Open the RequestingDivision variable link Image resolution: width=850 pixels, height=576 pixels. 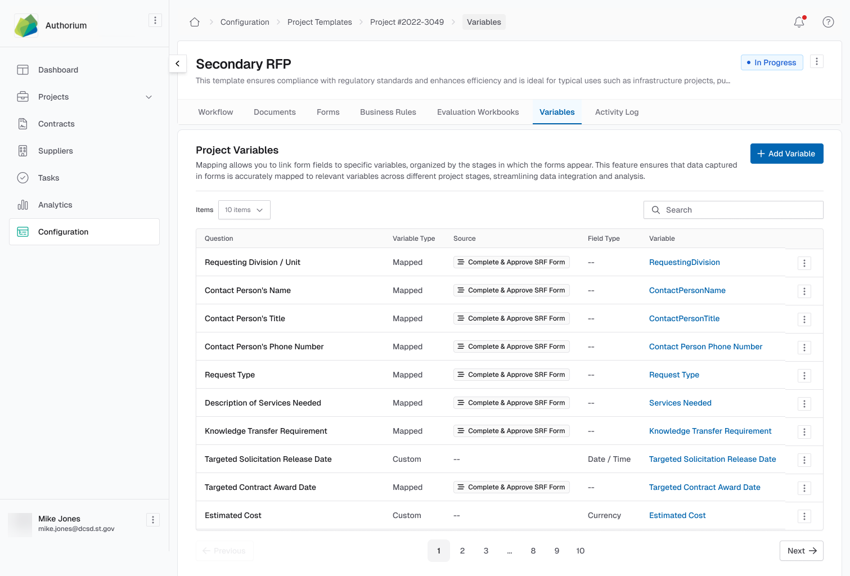(x=684, y=262)
